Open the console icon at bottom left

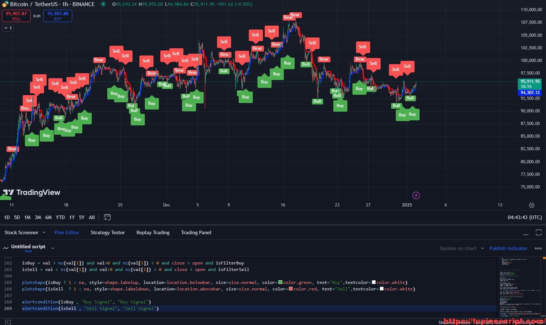[x=8, y=322]
